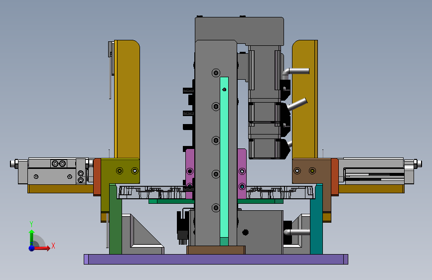Select the left tall yellow upright plate
This screenshot has height=280, width=432.
coord(127,99)
